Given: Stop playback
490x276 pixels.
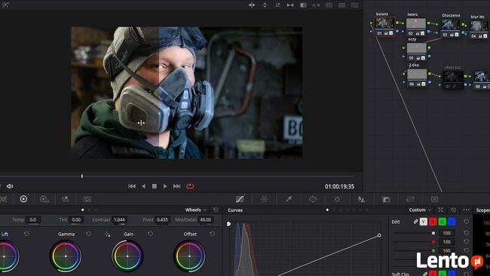Looking at the screenshot, I should 155,186.
